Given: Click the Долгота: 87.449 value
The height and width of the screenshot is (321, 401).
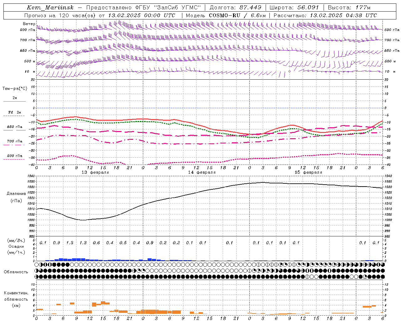Looking at the screenshot, I should (235, 8).
